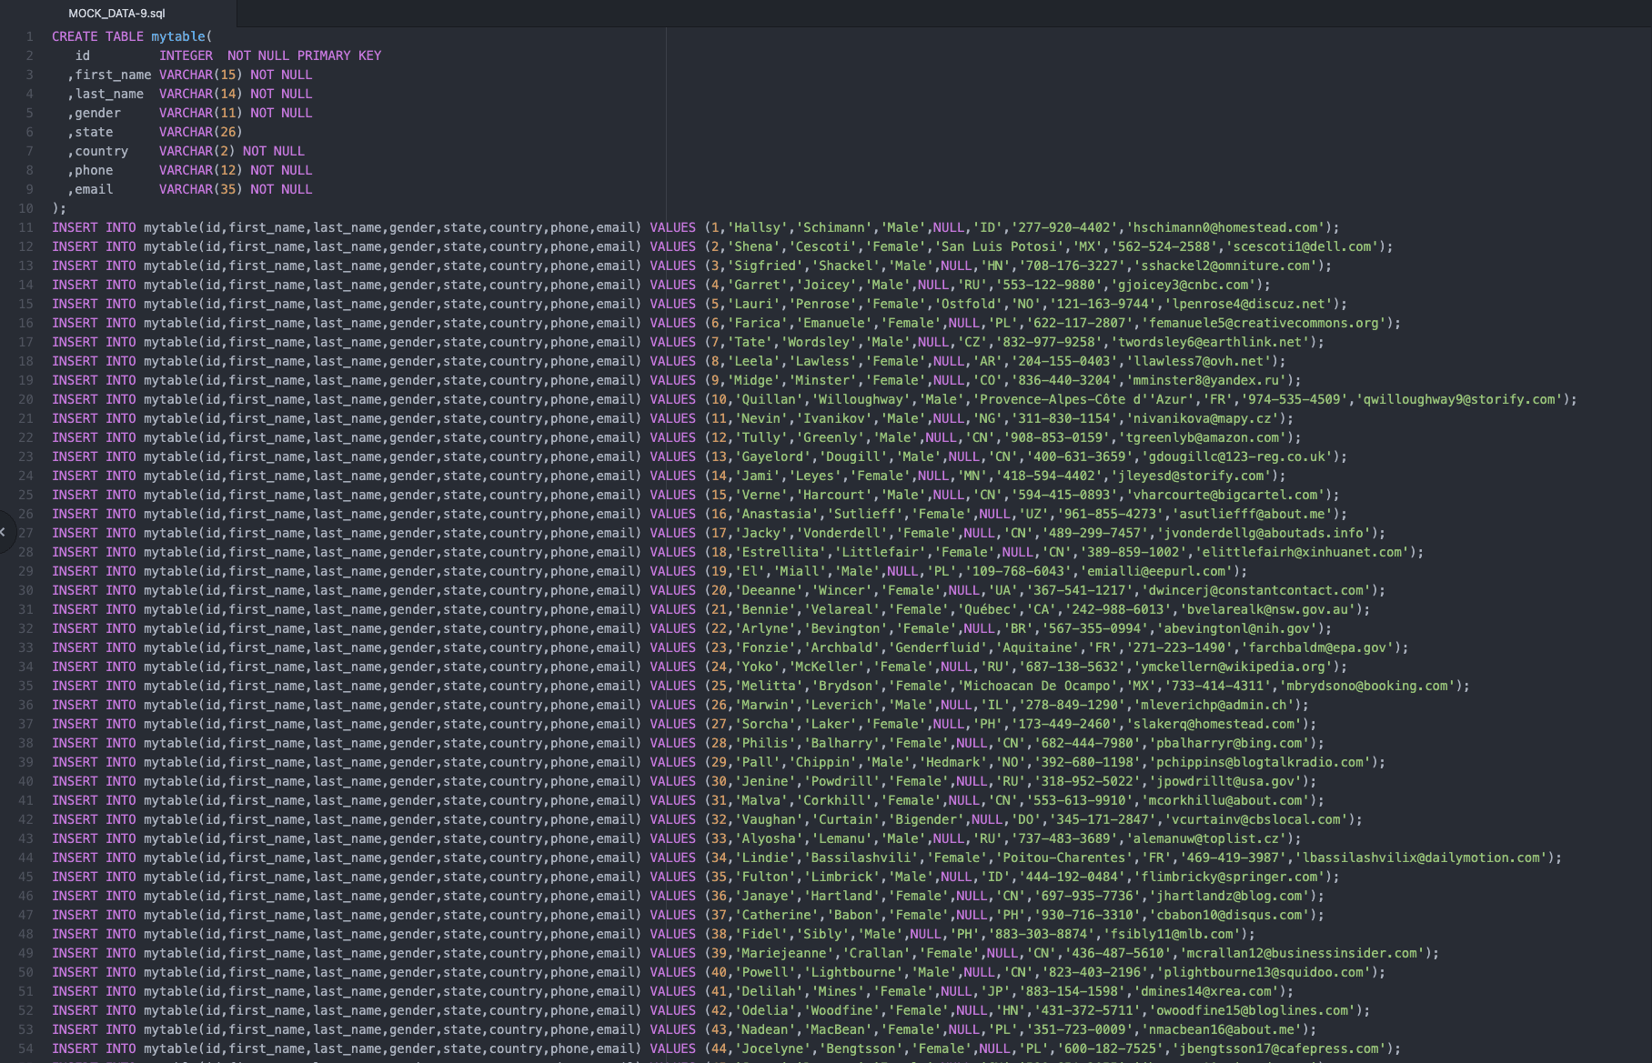The width and height of the screenshot is (1652, 1063).
Task: Click the email 'plightbourne13@squidoo.com'
Action: 1265,972
